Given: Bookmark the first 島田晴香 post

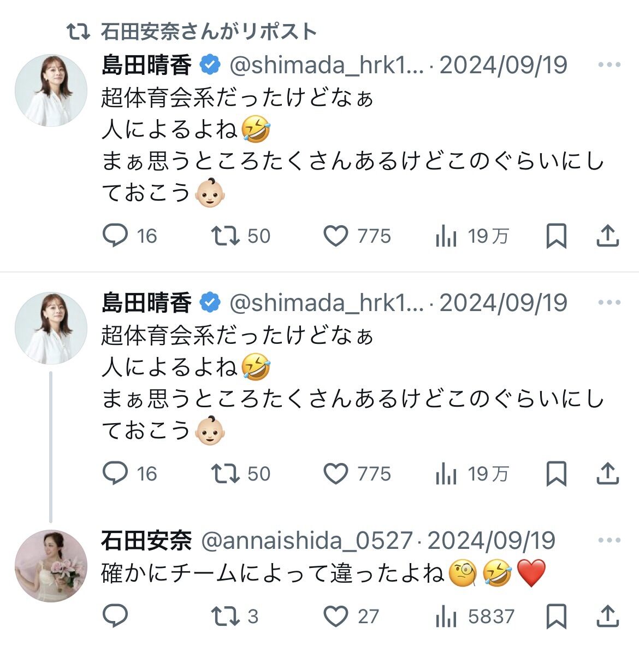Looking at the screenshot, I should 556,236.
